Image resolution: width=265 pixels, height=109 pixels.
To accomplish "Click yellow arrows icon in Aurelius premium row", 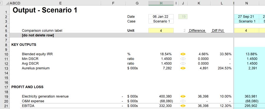I will tap(183, 68).
